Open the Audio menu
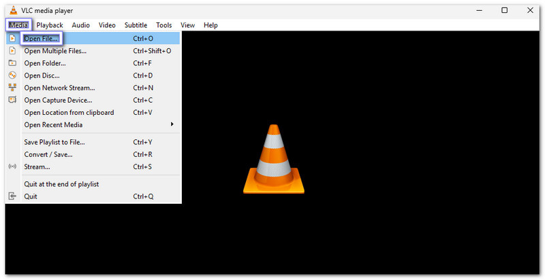 [80, 25]
